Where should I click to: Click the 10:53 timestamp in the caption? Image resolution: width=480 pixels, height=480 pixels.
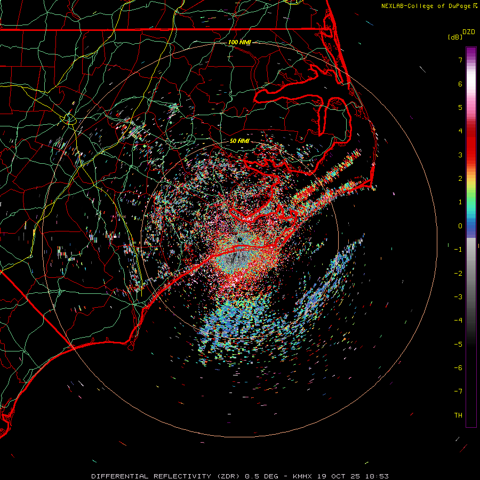[x=377, y=476]
